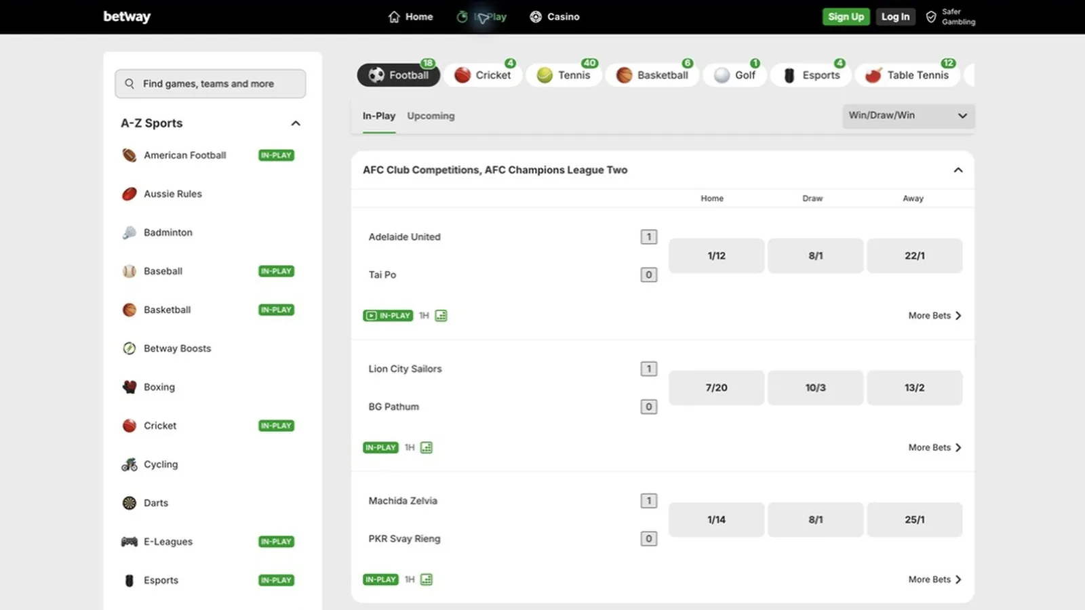
Task: Click the Machida Zelvia team name
Action: coord(403,501)
